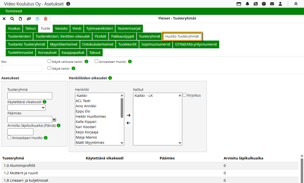This screenshot has width=304, height=183.
Task: Open the Tuotehinnastot tab
Action: coord(21,52)
